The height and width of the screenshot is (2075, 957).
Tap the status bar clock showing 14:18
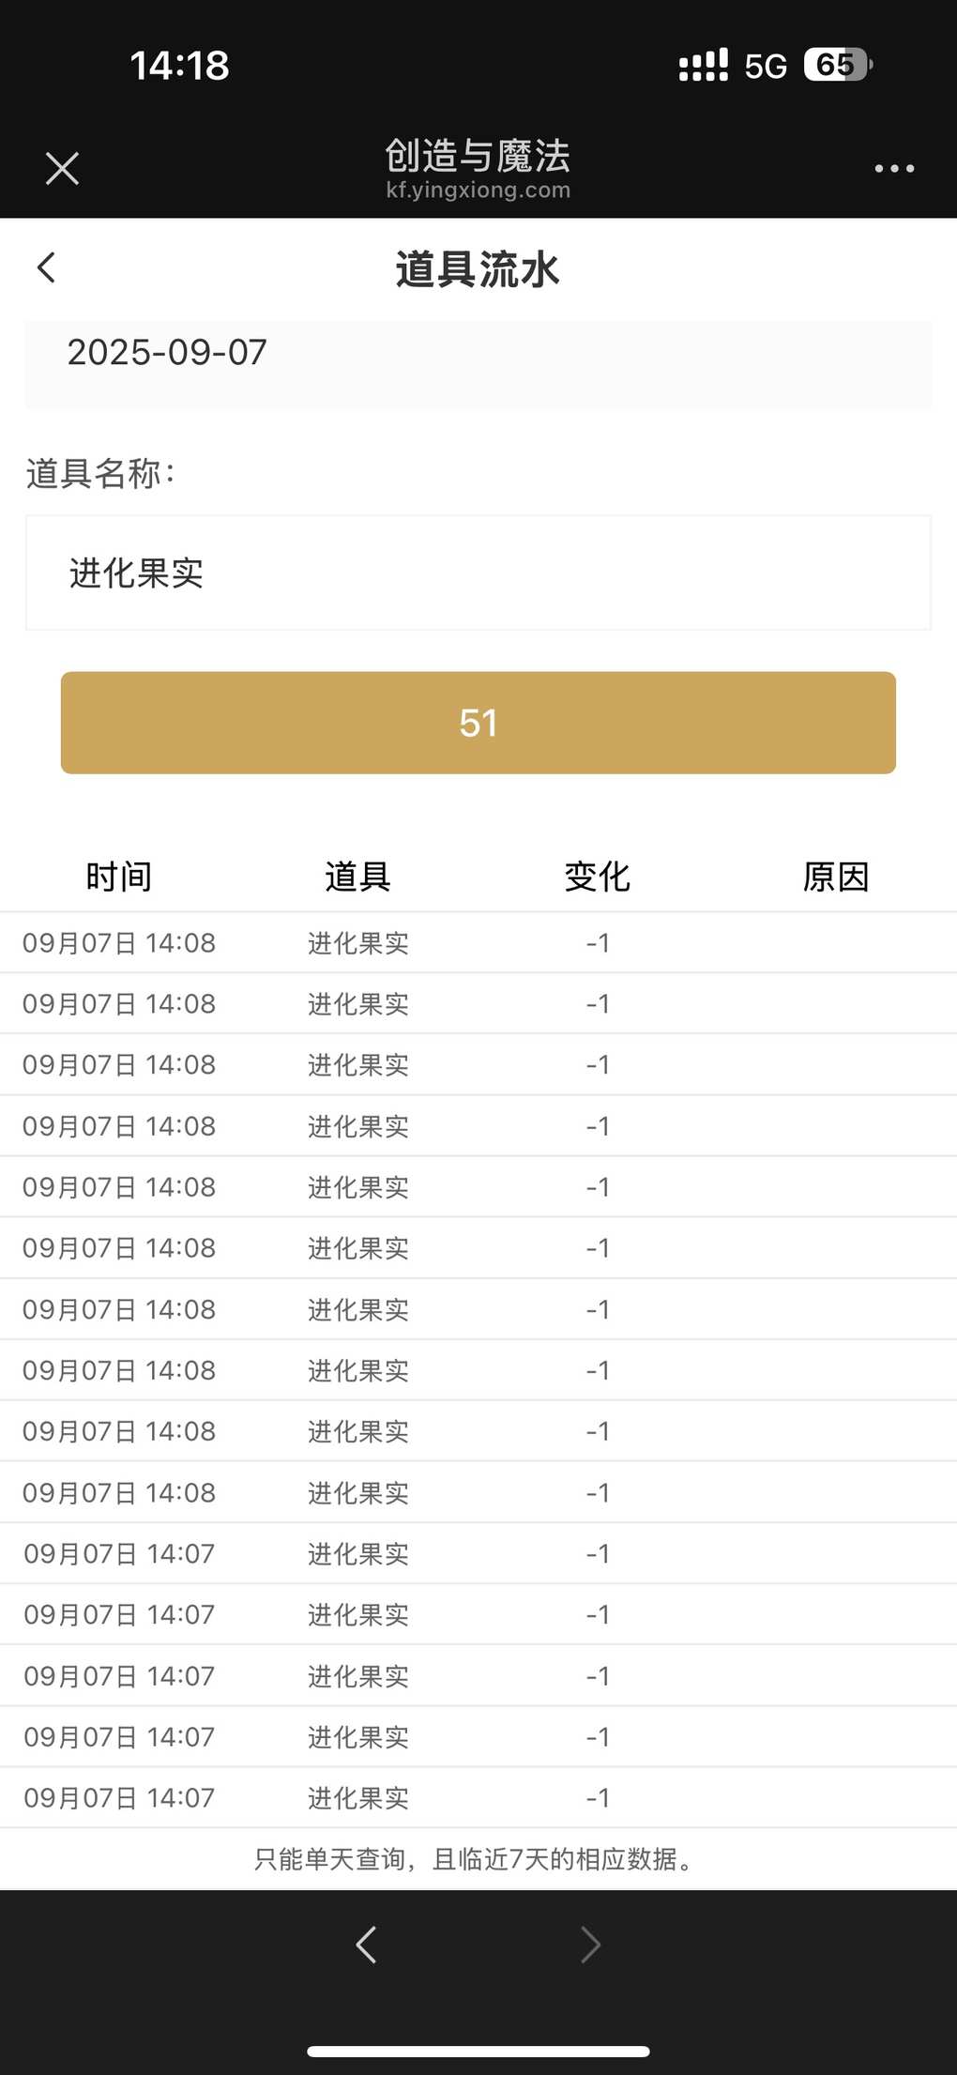pos(179,66)
